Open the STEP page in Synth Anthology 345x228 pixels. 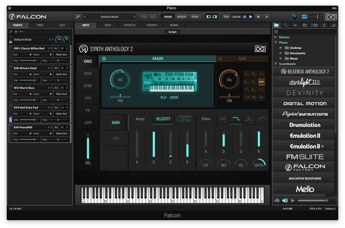click(x=88, y=86)
